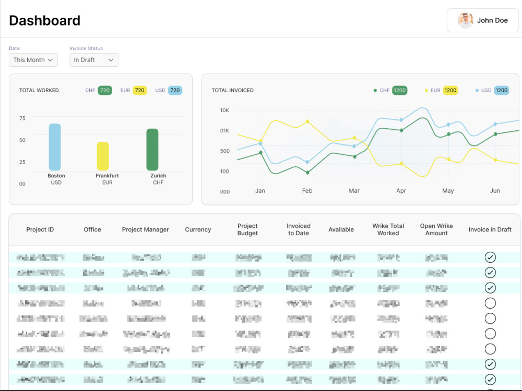The width and height of the screenshot is (522, 391).
Task: Click the yellow EUR 1200 legend badge
Action: (x=450, y=90)
